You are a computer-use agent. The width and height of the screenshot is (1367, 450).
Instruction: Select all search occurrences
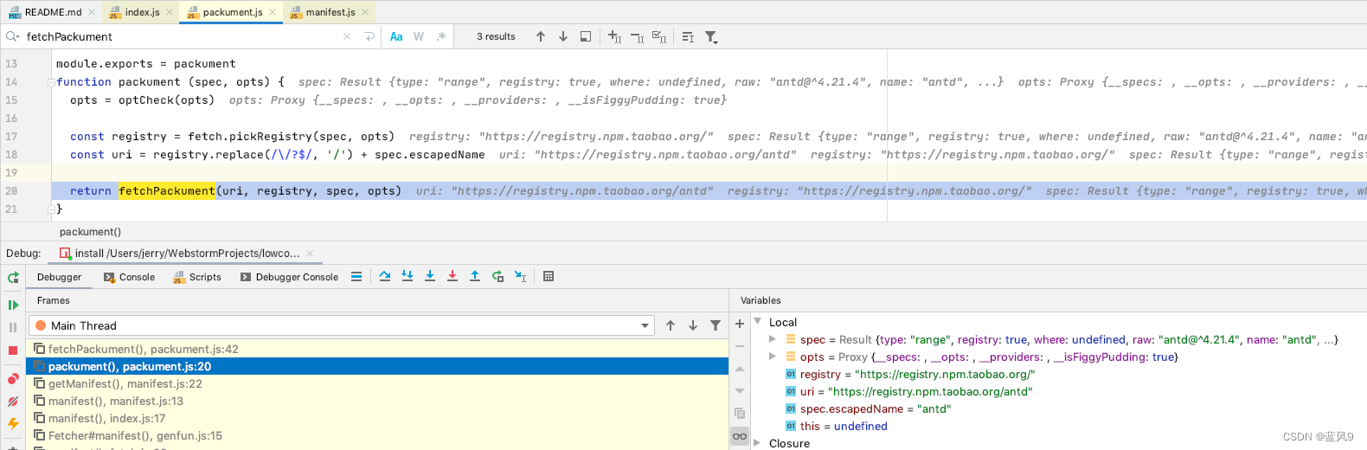coord(659,36)
